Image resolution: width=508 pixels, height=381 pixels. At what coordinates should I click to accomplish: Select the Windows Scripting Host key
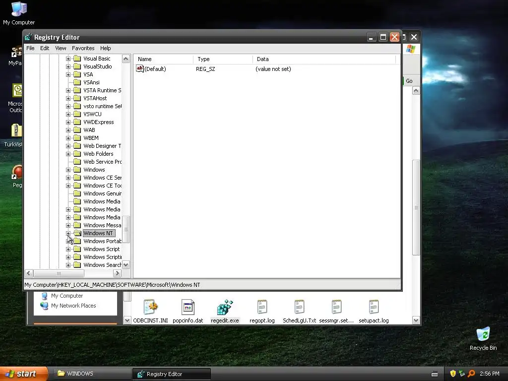pyautogui.click(x=102, y=257)
